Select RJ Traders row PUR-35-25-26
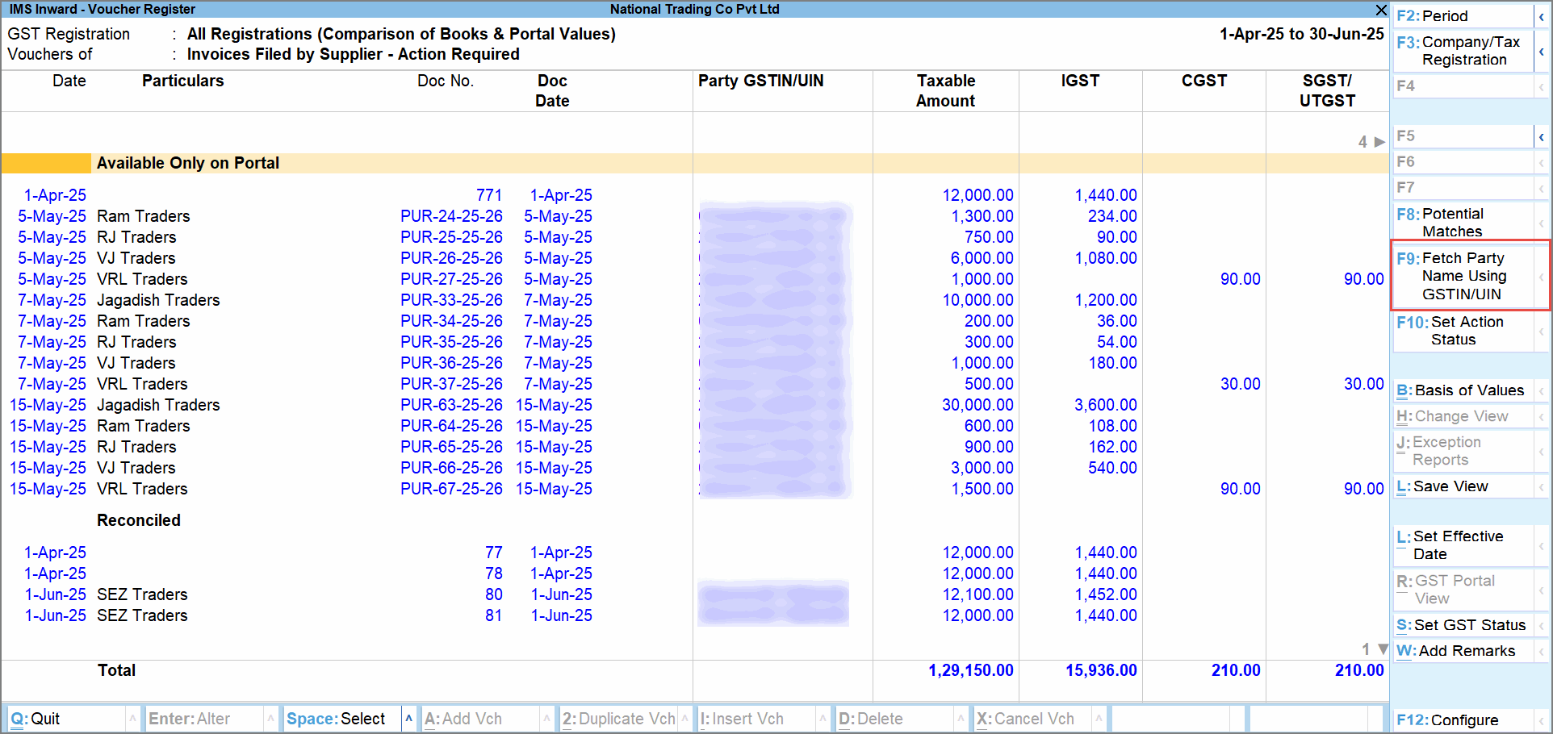1553x734 pixels. (694, 342)
